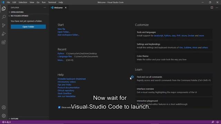Open the Edit menu
This screenshot has height=124, width=221.
[x=14, y=2]
